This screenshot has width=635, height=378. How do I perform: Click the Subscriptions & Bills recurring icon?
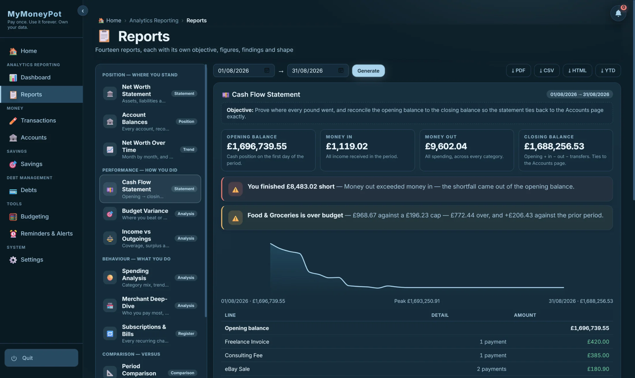pos(110,334)
